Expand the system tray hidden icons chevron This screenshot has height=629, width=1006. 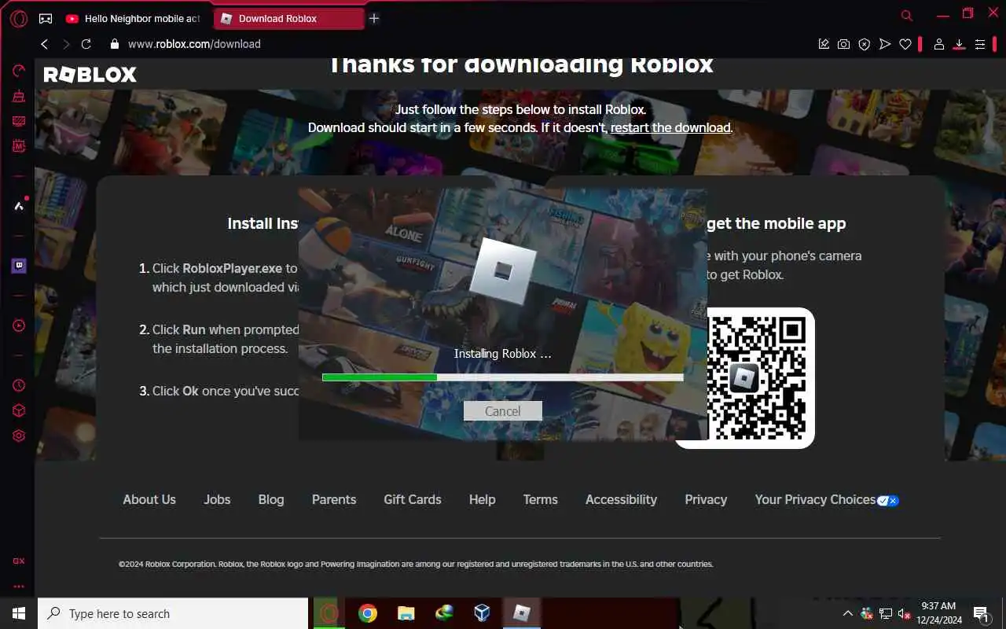pos(848,613)
